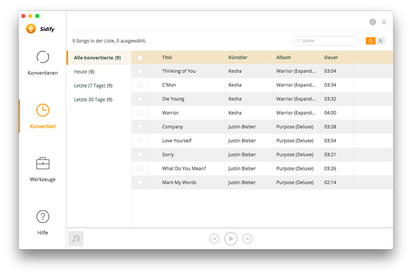Check the box for What Do You Mean?

tap(140, 168)
